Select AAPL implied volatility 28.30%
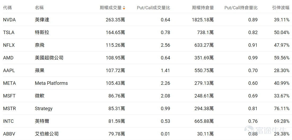Viewport: 292px width, 140px height. tap(282, 71)
